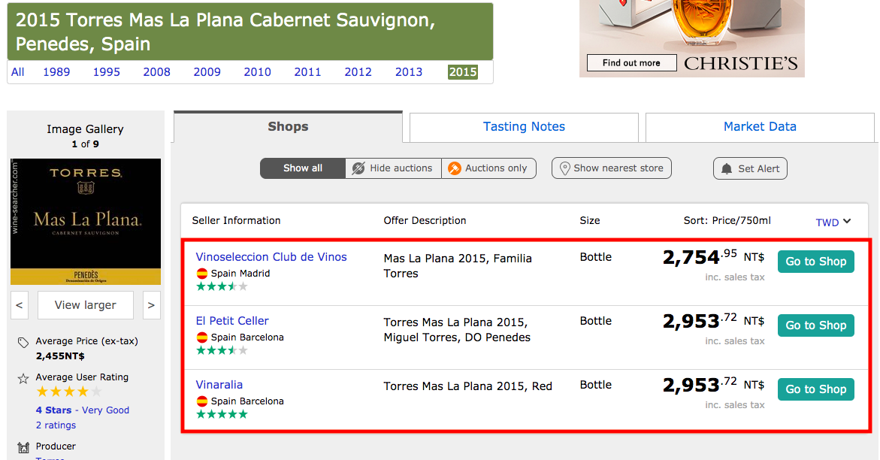The image size is (880, 460).
Task: Click the five-star rating of Vinaralia
Action: [x=222, y=414]
